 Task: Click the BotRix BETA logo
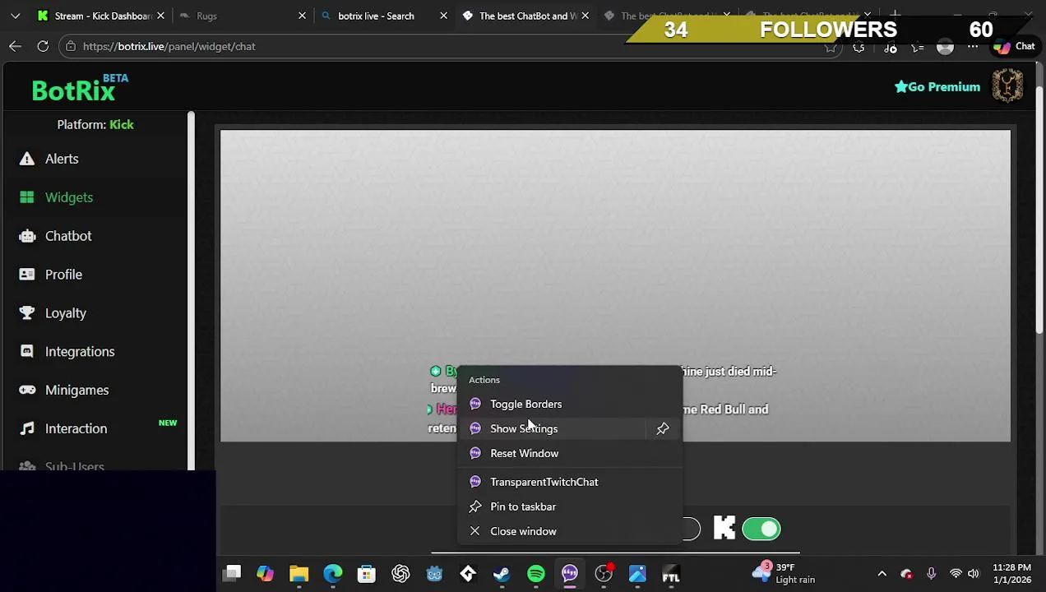80,89
